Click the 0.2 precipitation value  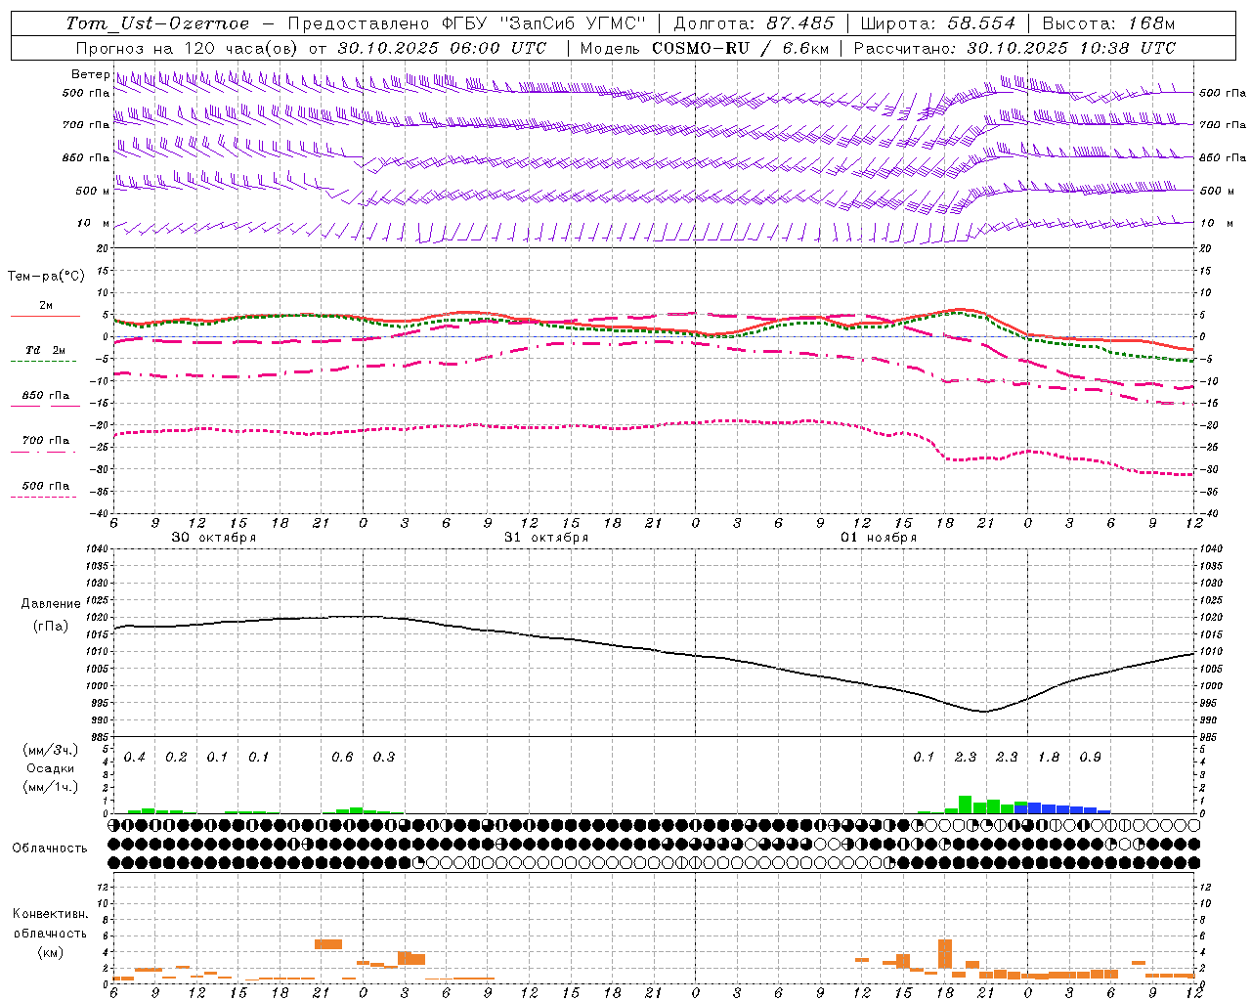coord(176,758)
